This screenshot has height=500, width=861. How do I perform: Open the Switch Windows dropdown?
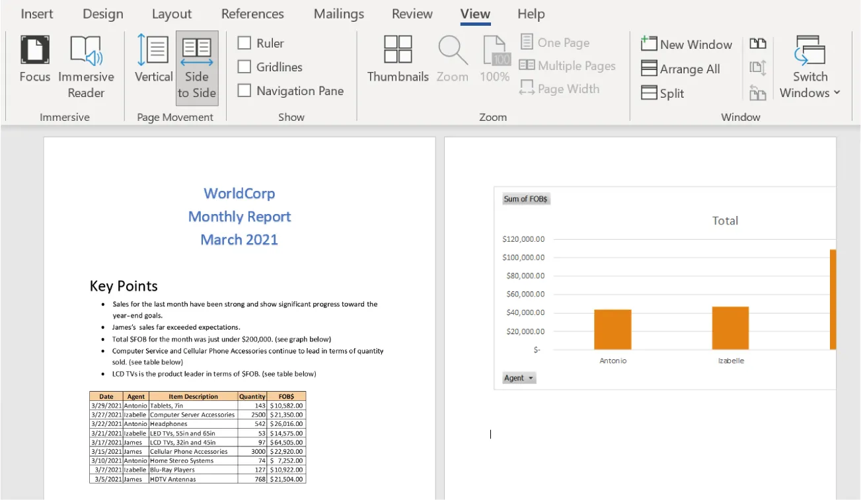[809, 69]
